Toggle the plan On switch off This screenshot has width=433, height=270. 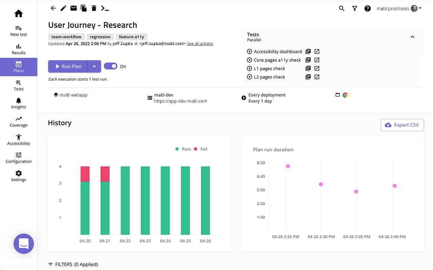coord(110,66)
